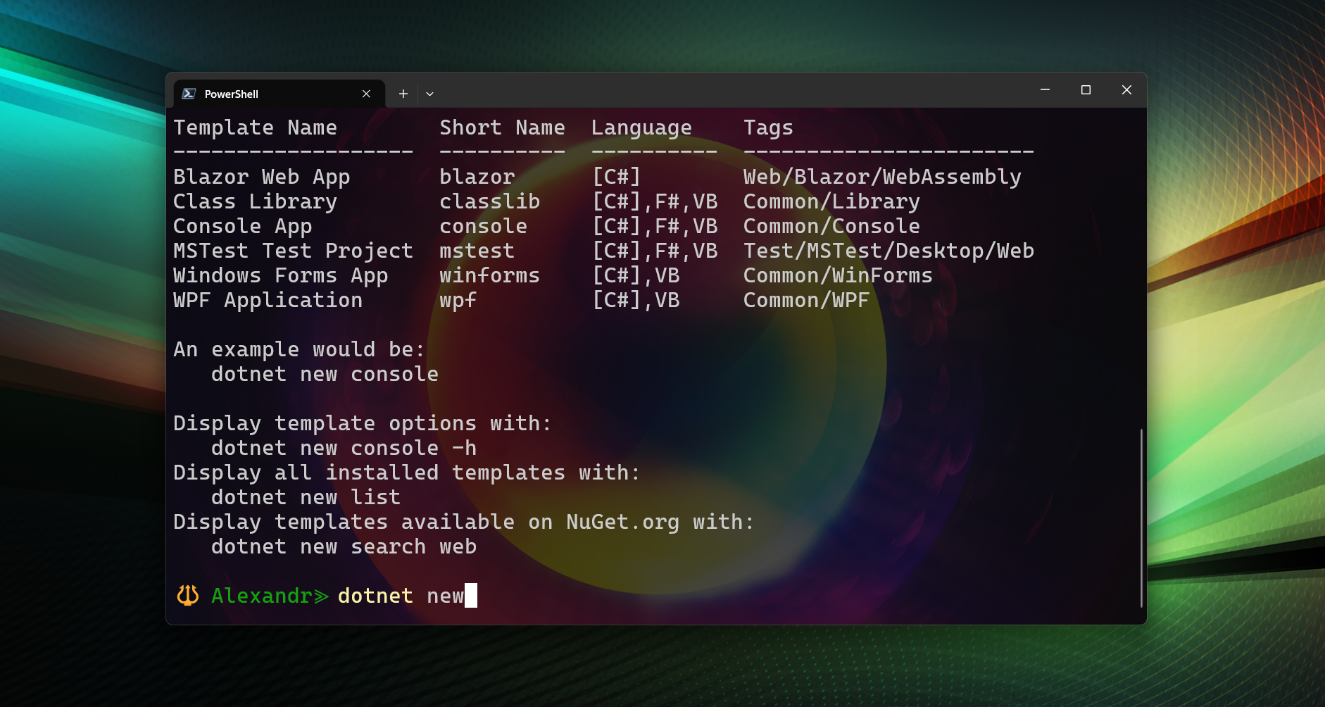Click the terminal vertical scrollbar thumb
The width and height of the screenshot is (1325, 707).
coord(1141,518)
